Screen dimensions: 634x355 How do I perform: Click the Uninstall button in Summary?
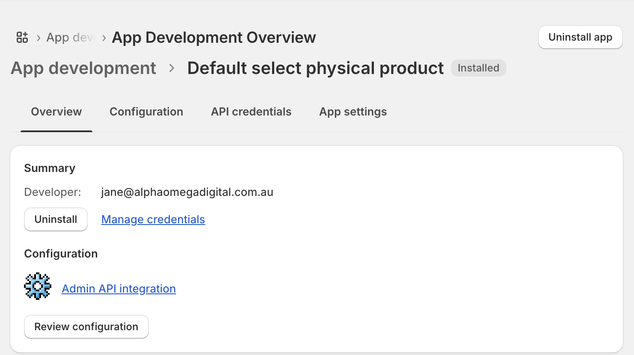point(56,219)
